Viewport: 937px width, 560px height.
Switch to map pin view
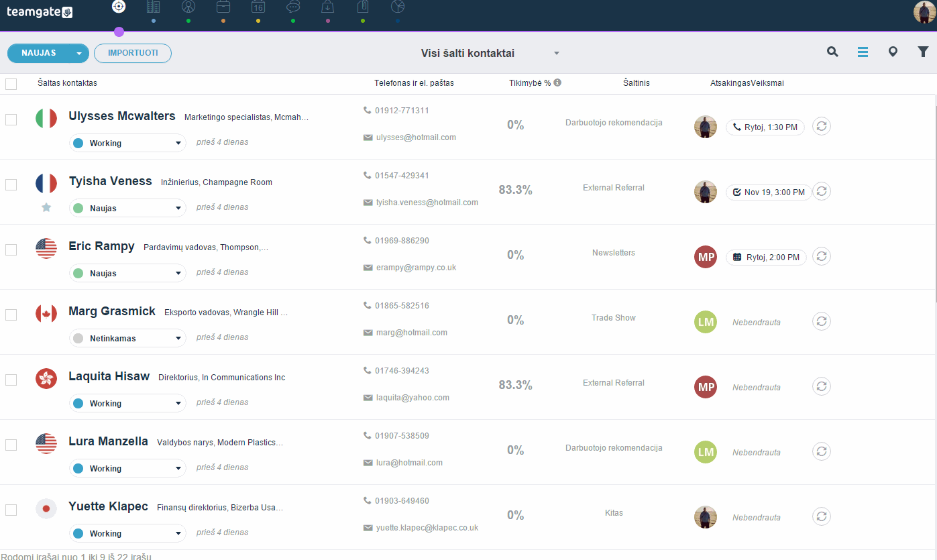pos(893,52)
